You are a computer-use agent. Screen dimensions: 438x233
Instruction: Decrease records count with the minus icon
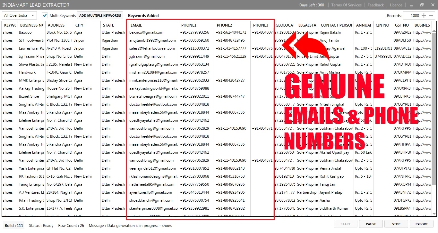coord(431,15)
